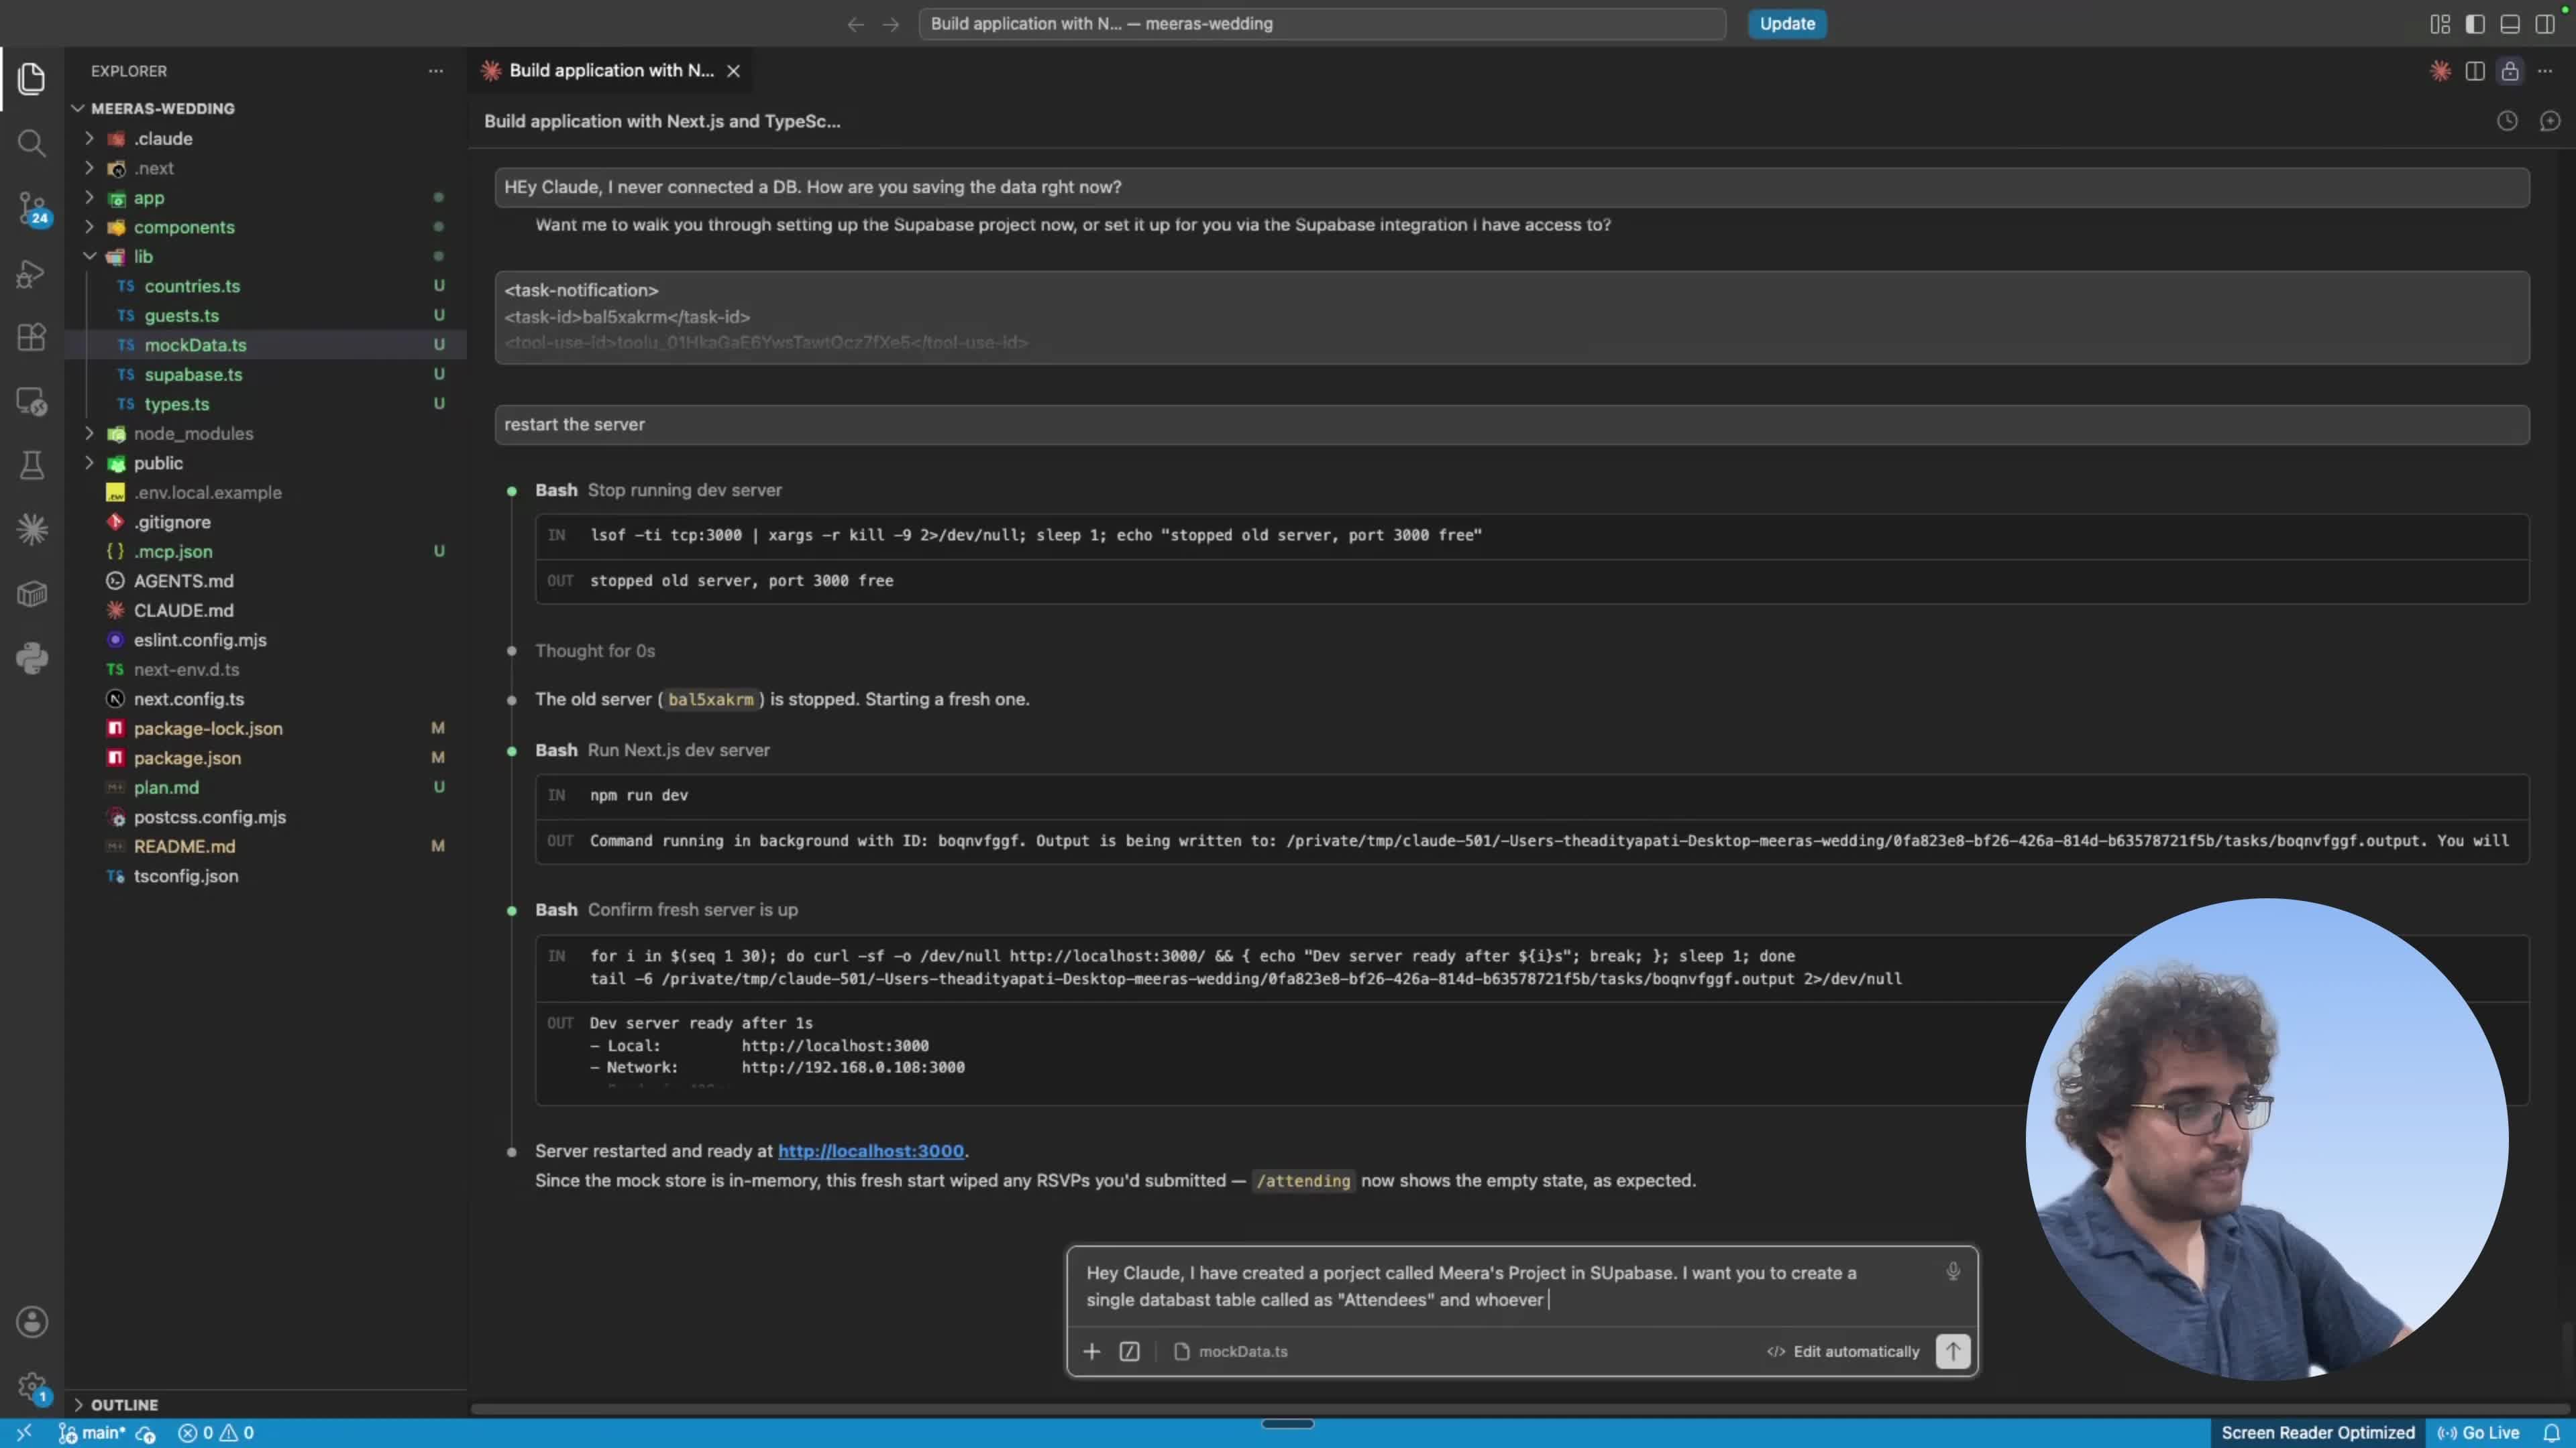
Task: Toggle the bottom panel layout button
Action: point(2509,24)
